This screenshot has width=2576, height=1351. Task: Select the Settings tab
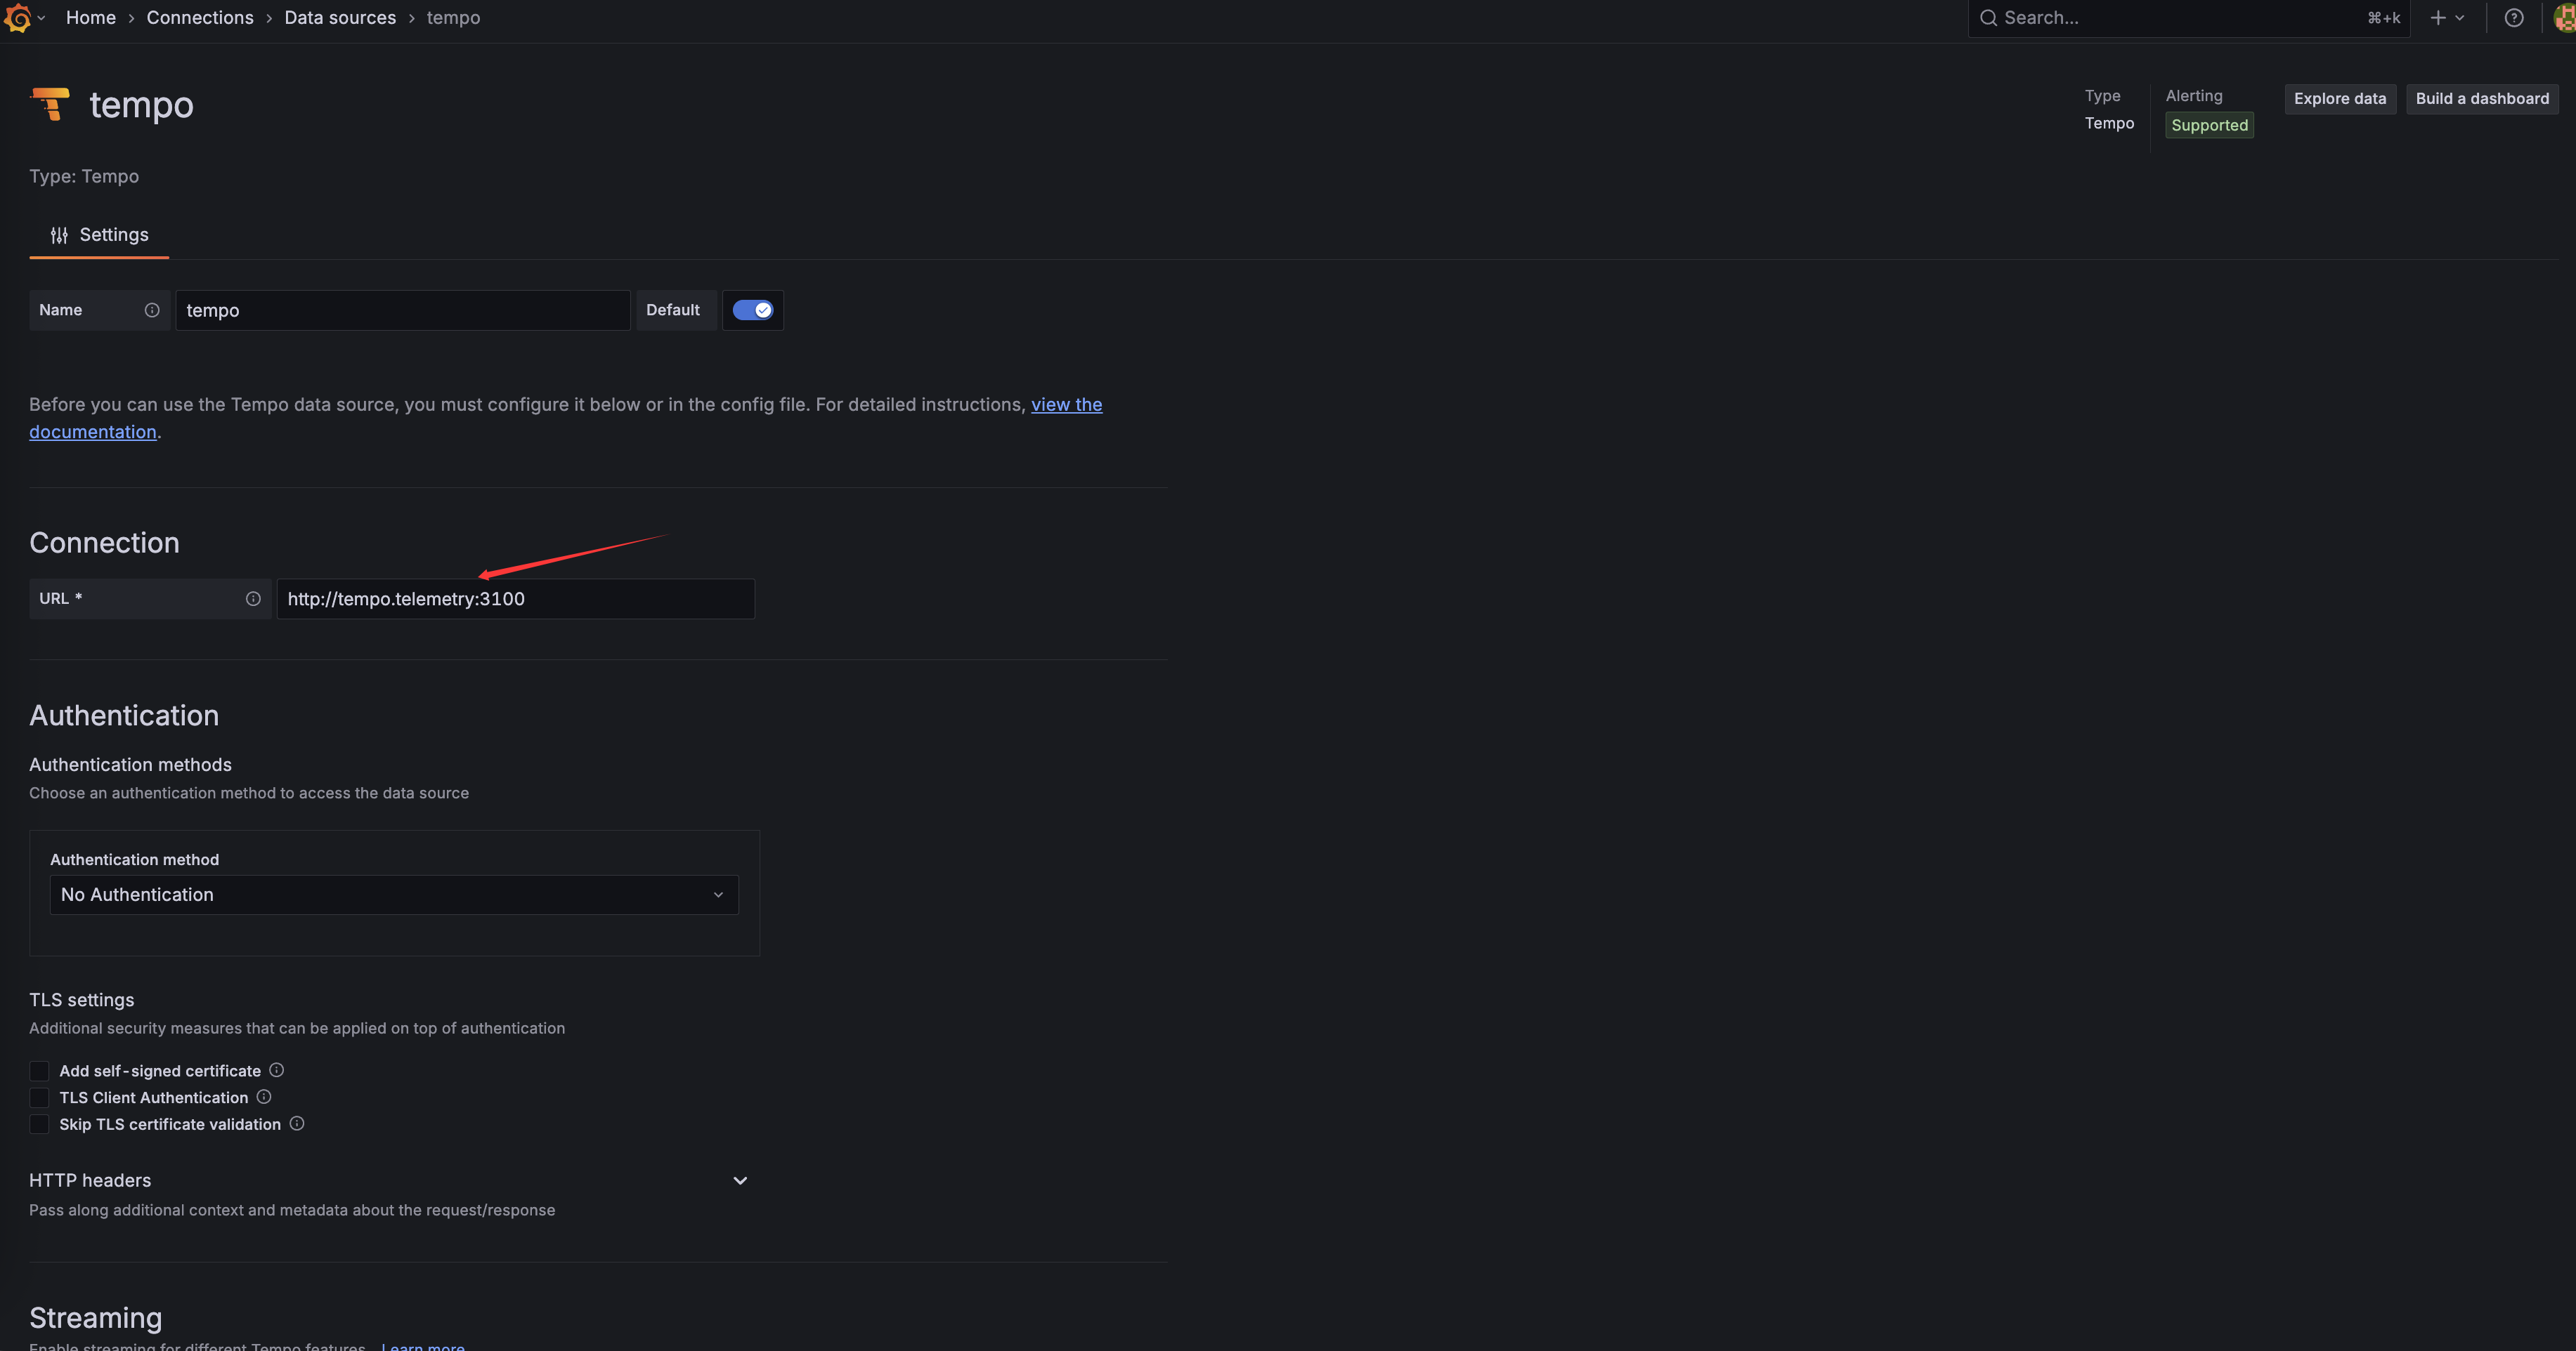(99, 235)
